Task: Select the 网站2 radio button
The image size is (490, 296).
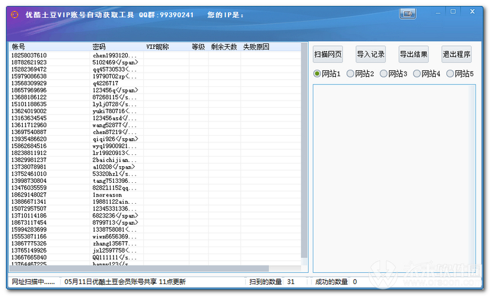Action: (x=350, y=74)
